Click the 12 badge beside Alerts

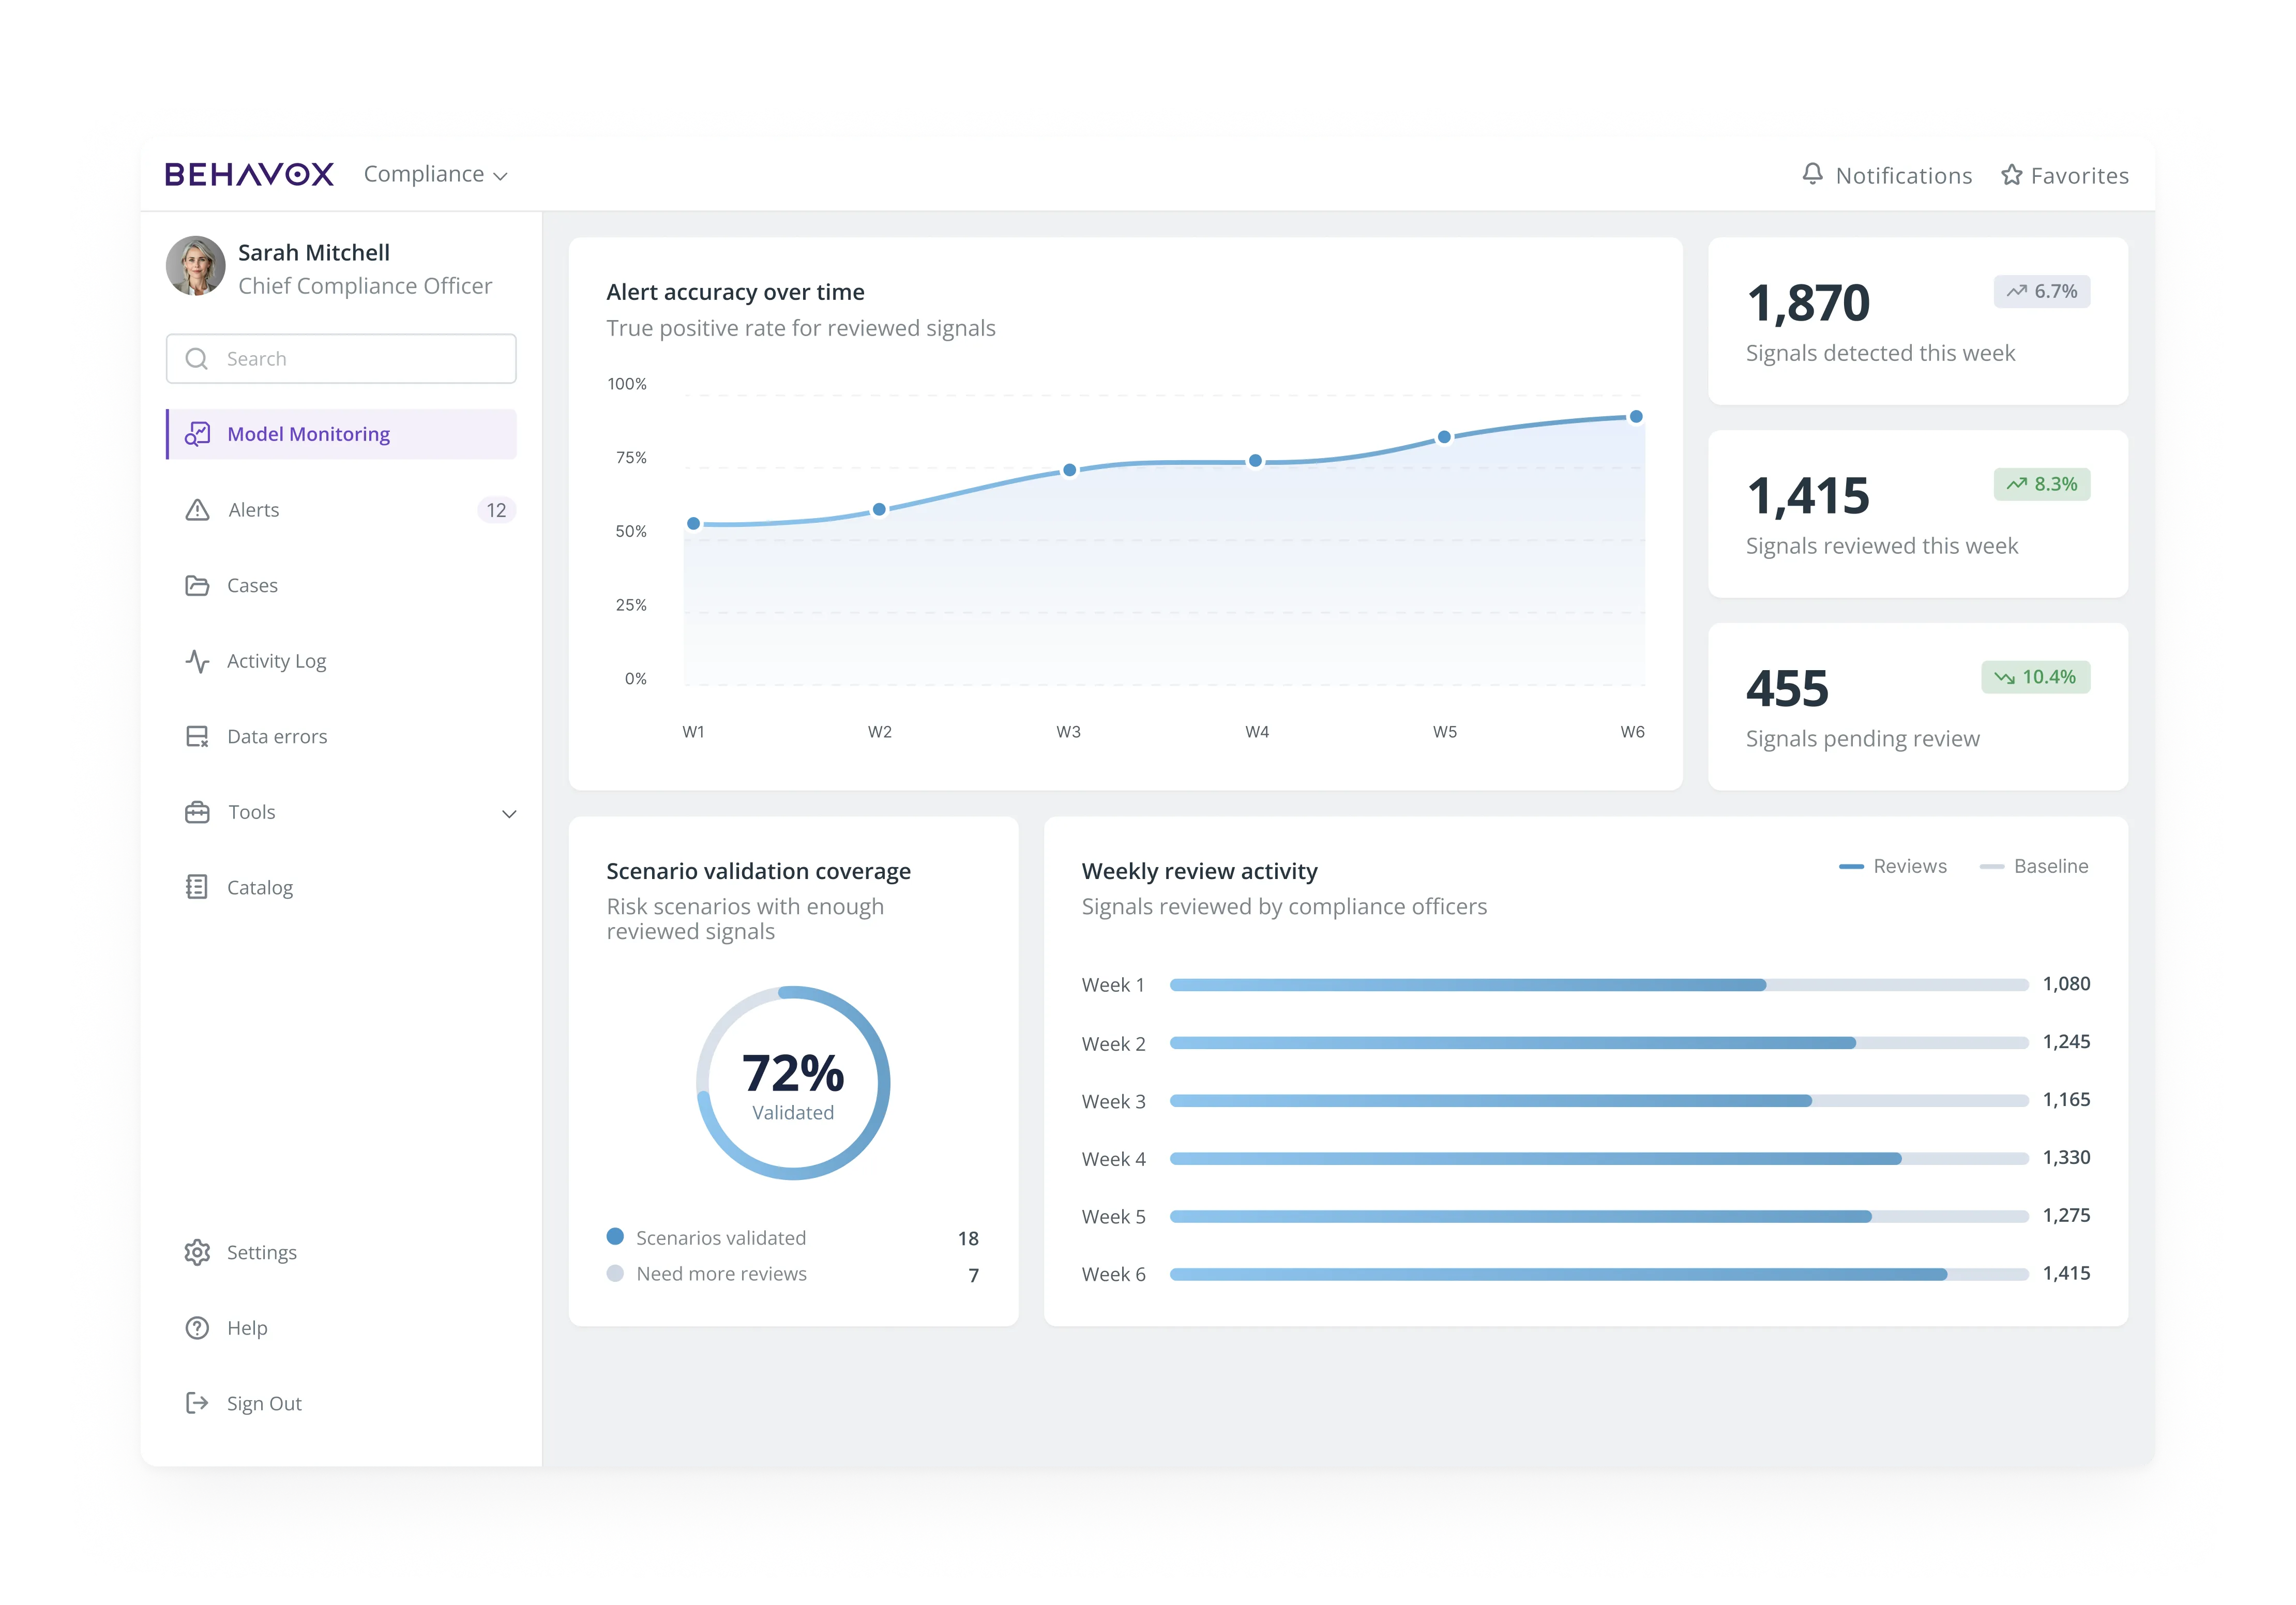pyautogui.click(x=496, y=510)
